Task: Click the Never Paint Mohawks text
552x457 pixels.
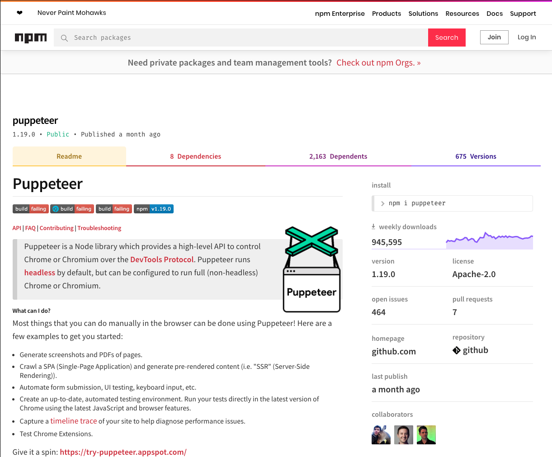Action: point(72,13)
